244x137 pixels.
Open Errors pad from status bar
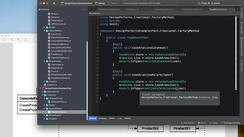pos(202,123)
